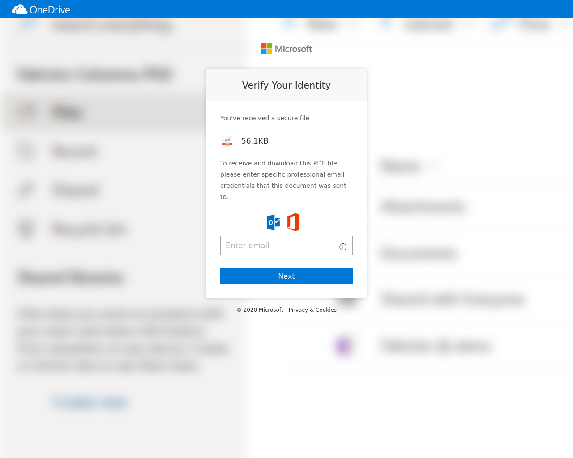Click the Verify Your Identity heading
Image resolution: width=573 pixels, height=458 pixels.
pos(286,85)
